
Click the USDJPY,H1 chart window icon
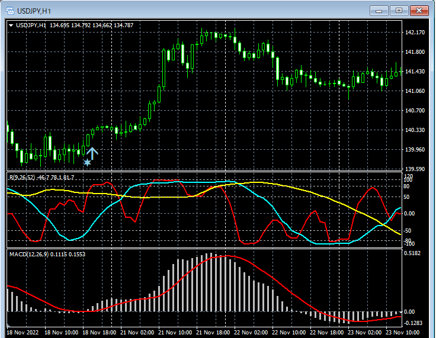pos(10,11)
